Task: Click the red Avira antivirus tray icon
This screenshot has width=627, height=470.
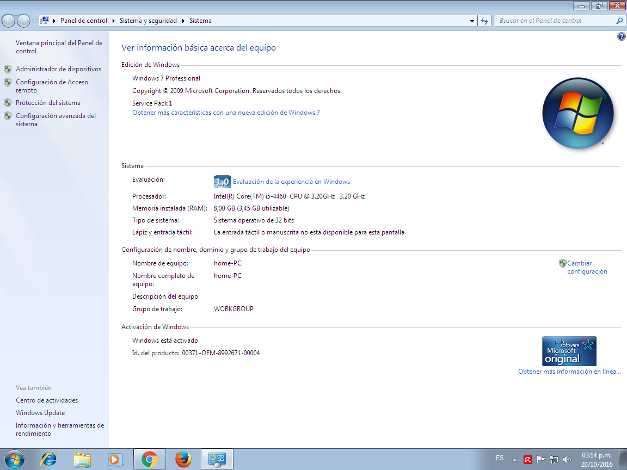Action: click(528, 460)
